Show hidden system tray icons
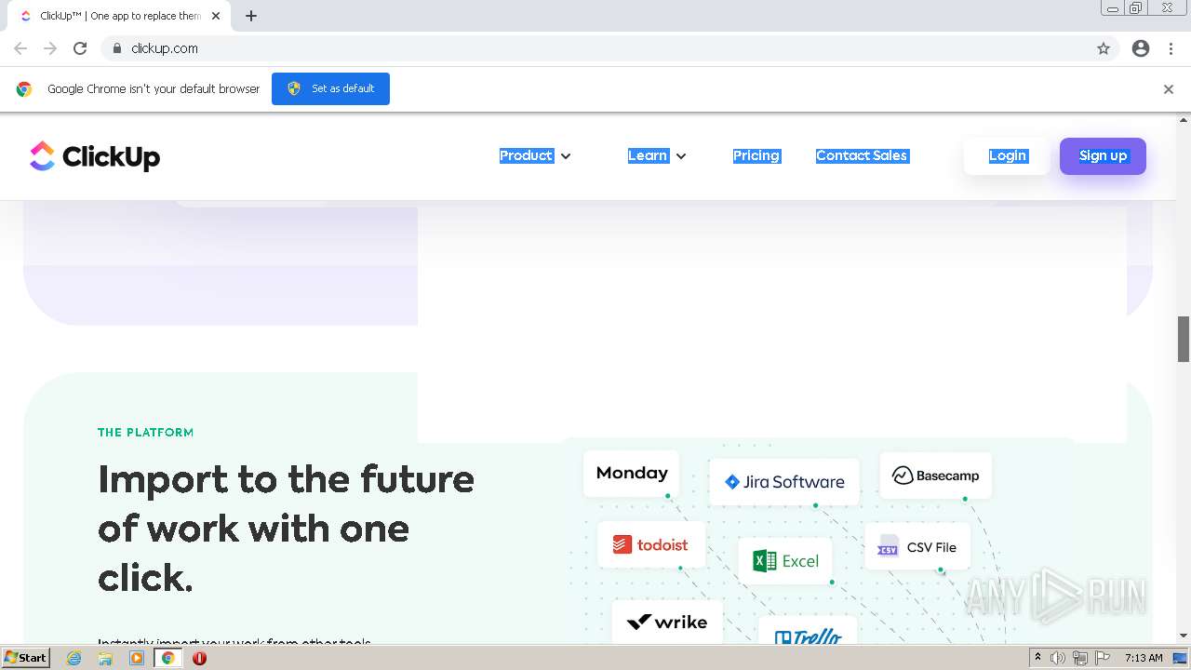Viewport: 1191px width, 670px height. click(x=1037, y=658)
